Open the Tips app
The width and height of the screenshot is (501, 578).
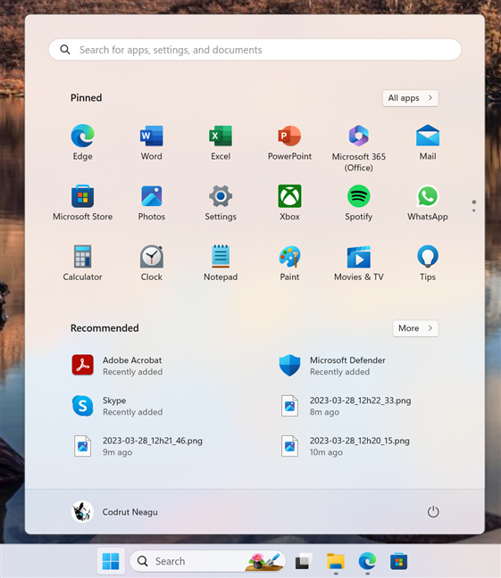pyautogui.click(x=428, y=263)
